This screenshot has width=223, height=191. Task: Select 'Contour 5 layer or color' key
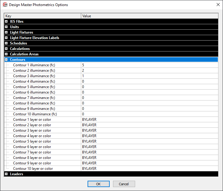coord(32,141)
